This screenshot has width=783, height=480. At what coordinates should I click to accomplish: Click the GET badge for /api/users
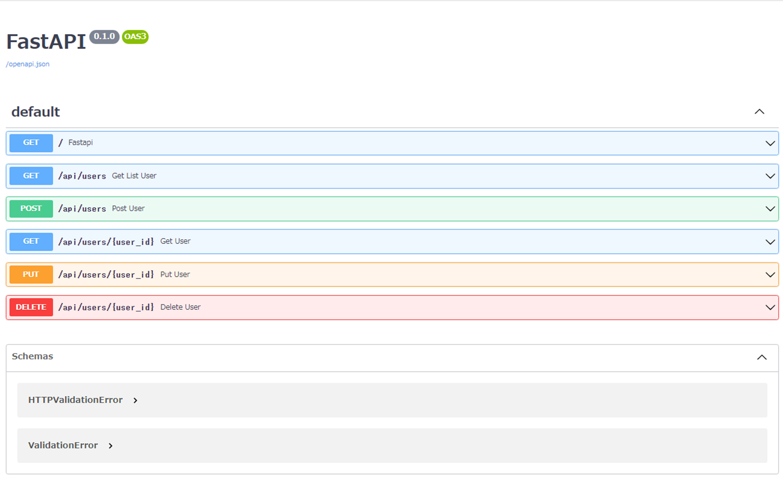pos(31,175)
